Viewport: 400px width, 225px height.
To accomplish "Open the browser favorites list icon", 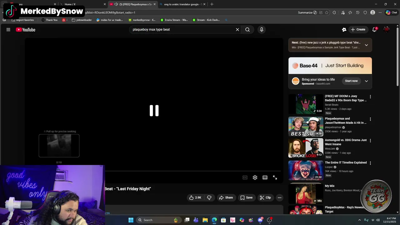I will 350,12.
